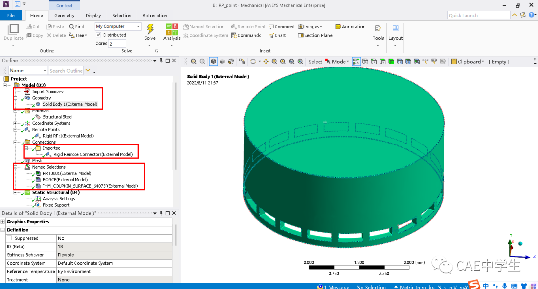The width and height of the screenshot is (538, 289).
Task: Expand the Coordinate Systems tree node
Action: (16, 123)
